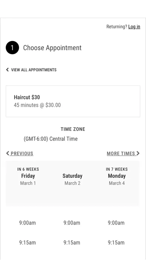The height and width of the screenshot is (260, 146).
Task: Choose the 9:15am slot on Monday
Action: [x=116, y=242]
